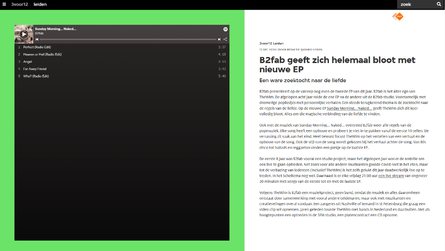Click the subtitle 'Een ware zoektocht naar de liefde'
This screenshot has height=251, width=445.
click(x=303, y=80)
